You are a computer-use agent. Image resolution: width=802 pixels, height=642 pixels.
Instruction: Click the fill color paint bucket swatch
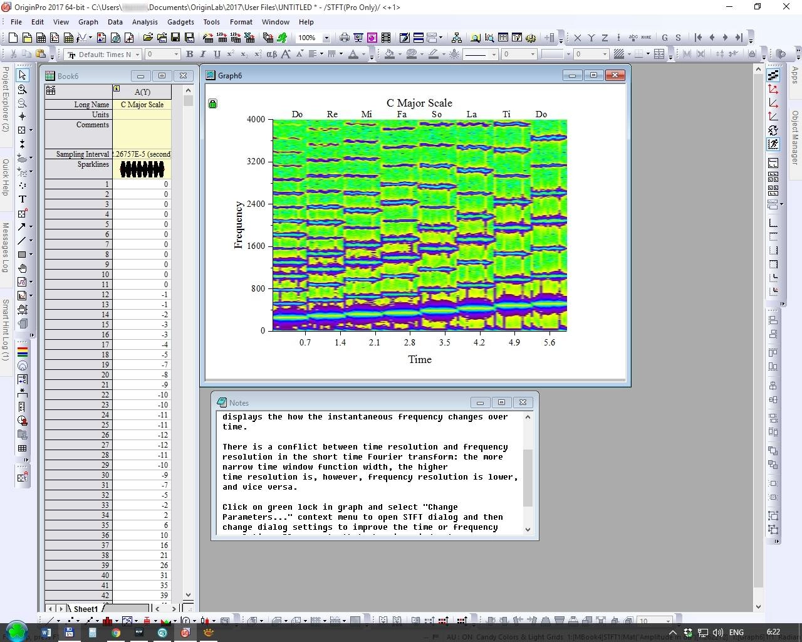389,55
